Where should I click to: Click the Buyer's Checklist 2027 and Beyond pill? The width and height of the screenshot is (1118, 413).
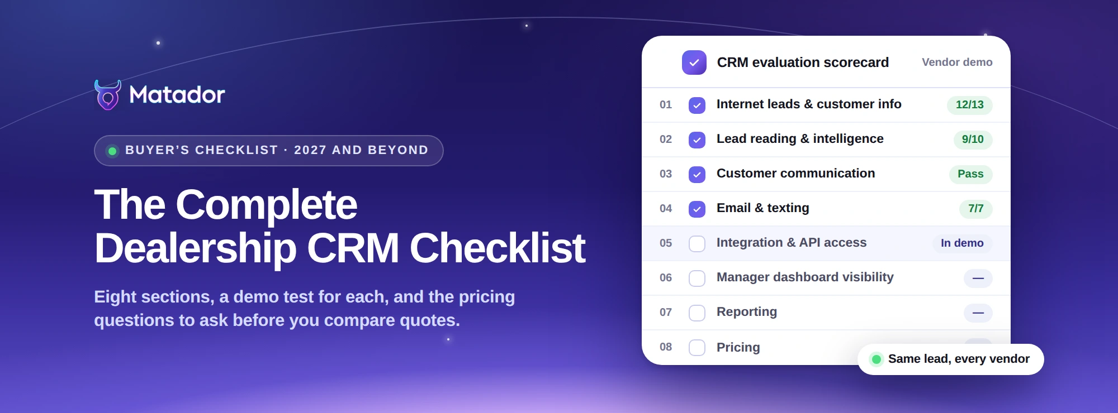[269, 151]
